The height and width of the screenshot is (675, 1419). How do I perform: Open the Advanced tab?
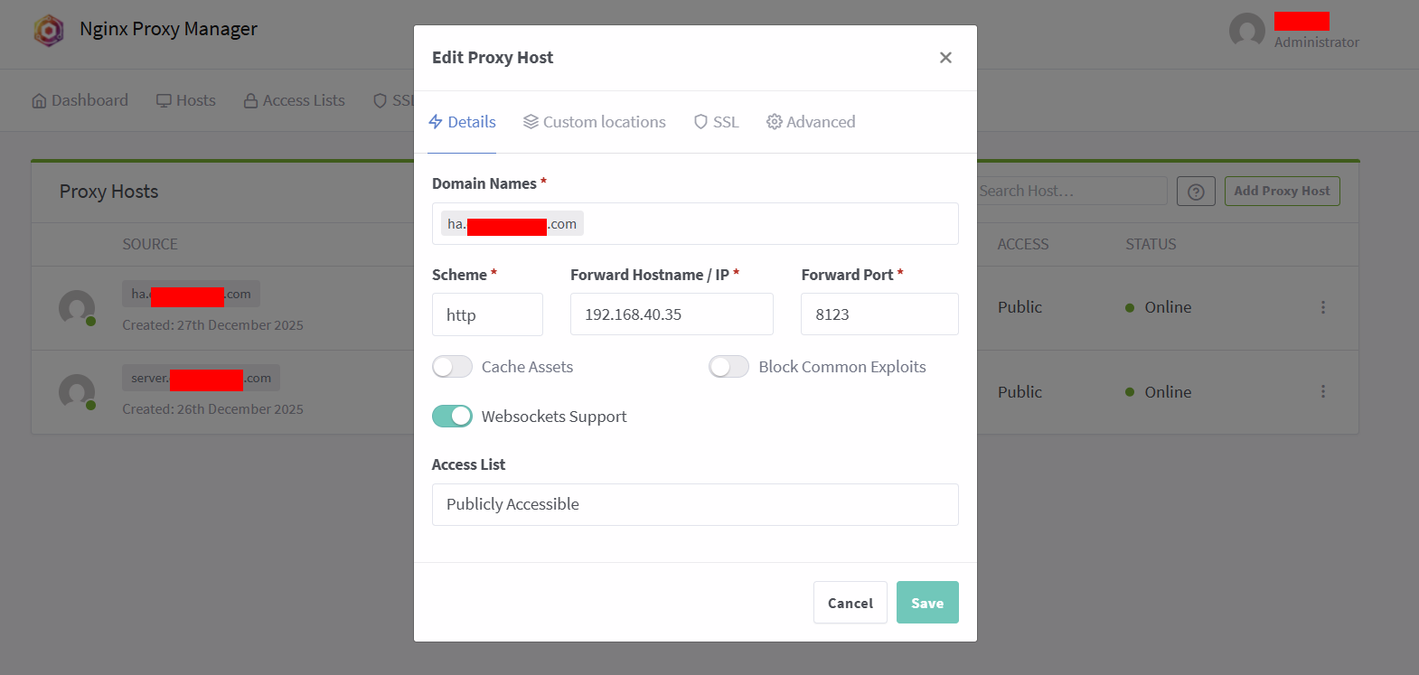click(x=811, y=122)
